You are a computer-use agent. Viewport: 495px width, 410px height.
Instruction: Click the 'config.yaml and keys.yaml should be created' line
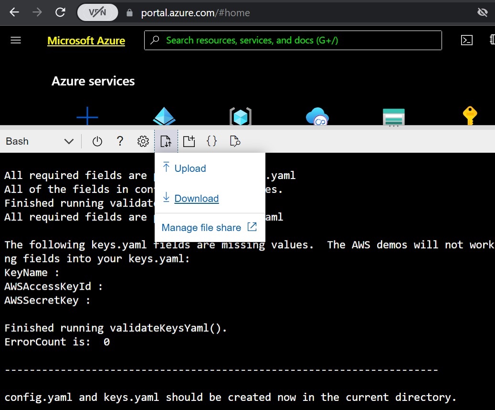(231, 398)
